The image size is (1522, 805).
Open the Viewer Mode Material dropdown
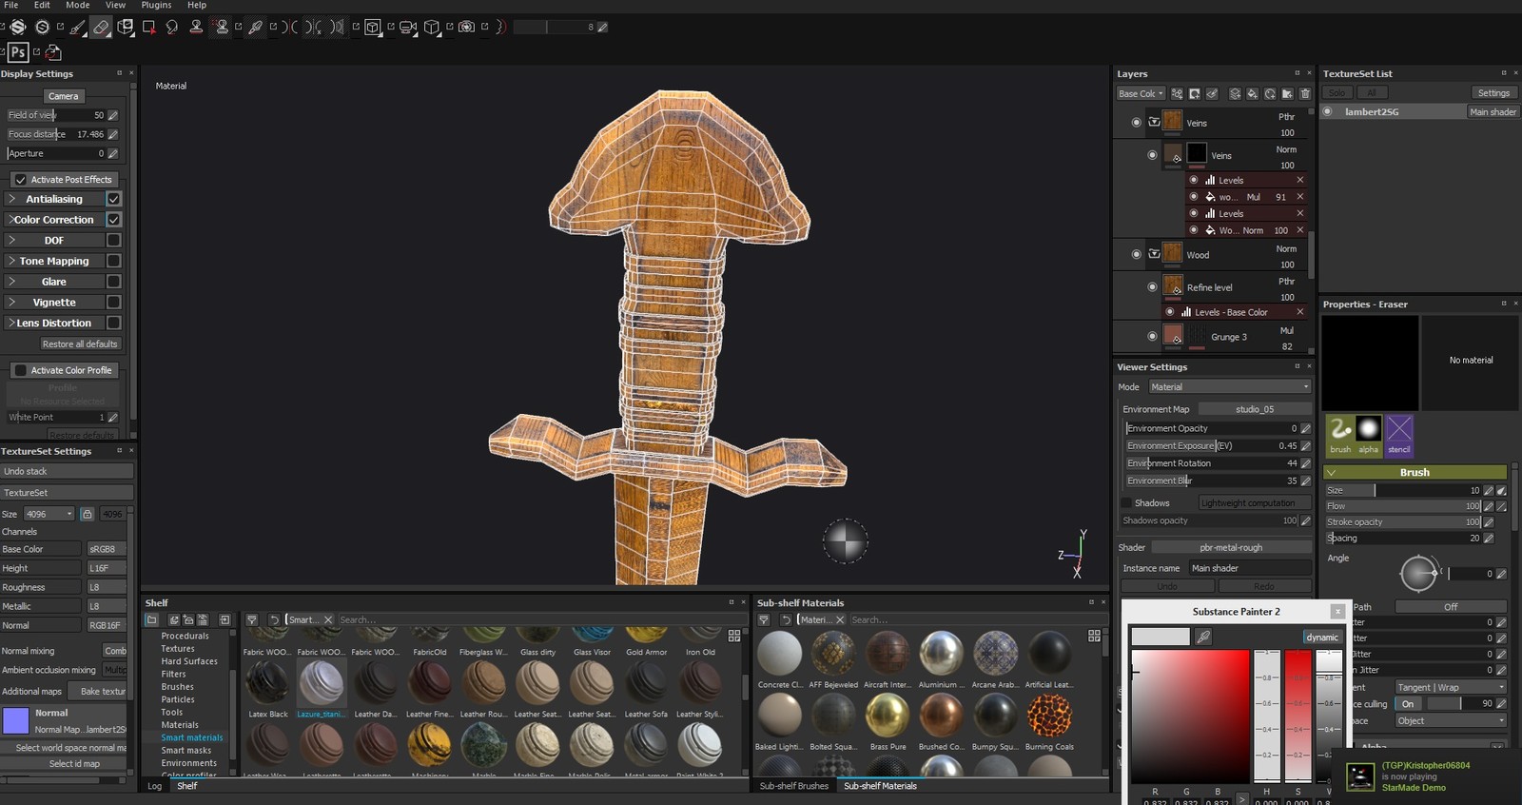[1229, 387]
